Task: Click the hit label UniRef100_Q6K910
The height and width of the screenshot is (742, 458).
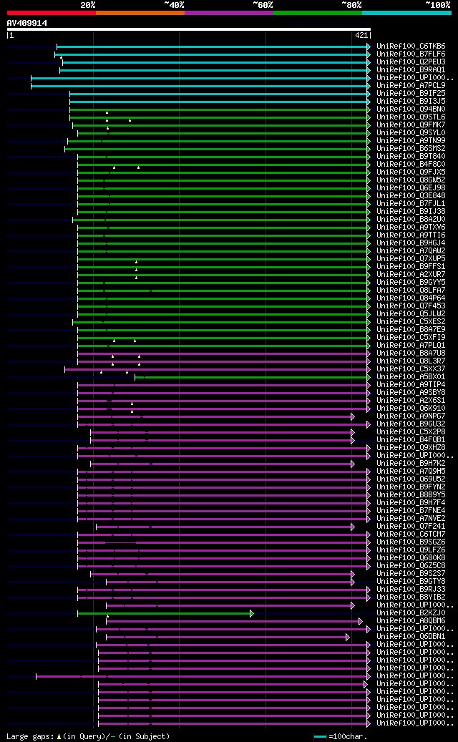Action: coord(411,409)
